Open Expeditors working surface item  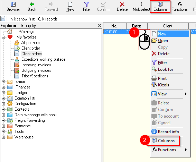[43, 59]
